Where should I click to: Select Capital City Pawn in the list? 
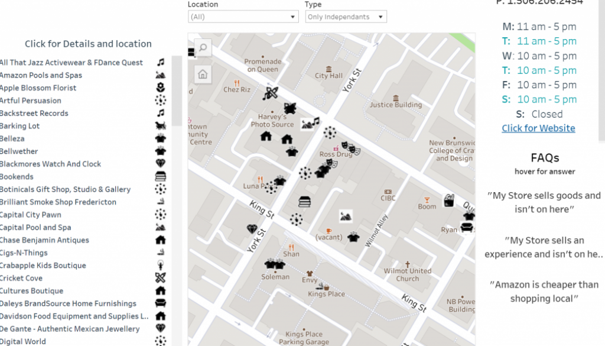click(31, 215)
